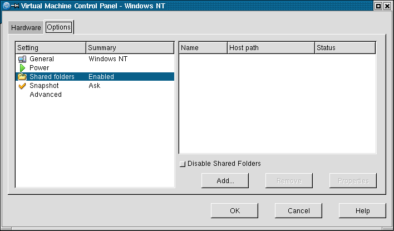Click the greyed-out Remove button
Viewport: 394px width, 231px height.
click(289, 180)
